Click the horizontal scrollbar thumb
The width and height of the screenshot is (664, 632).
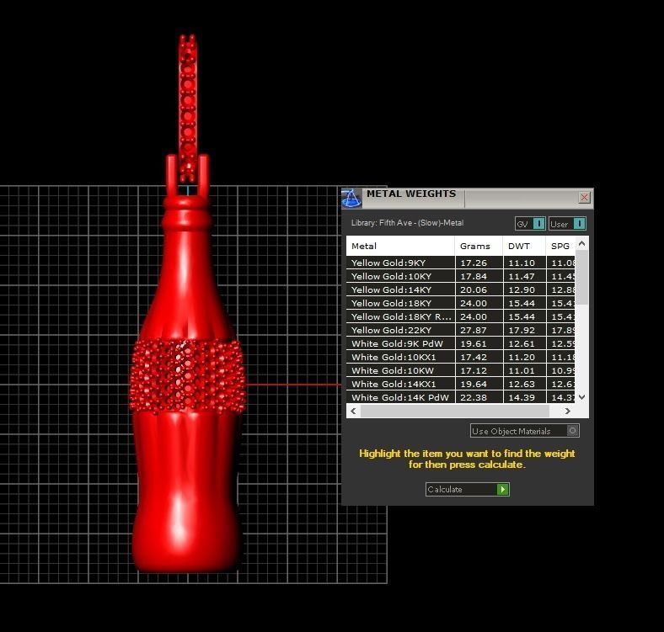point(455,411)
